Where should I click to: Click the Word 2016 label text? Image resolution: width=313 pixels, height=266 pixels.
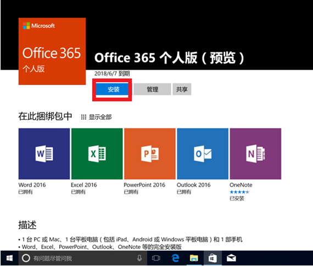(x=32, y=185)
